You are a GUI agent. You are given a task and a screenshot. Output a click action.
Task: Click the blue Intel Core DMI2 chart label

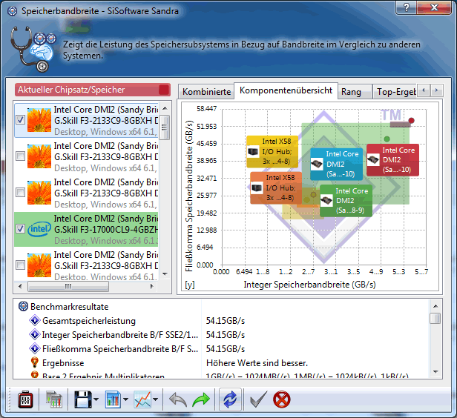pos(336,165)
